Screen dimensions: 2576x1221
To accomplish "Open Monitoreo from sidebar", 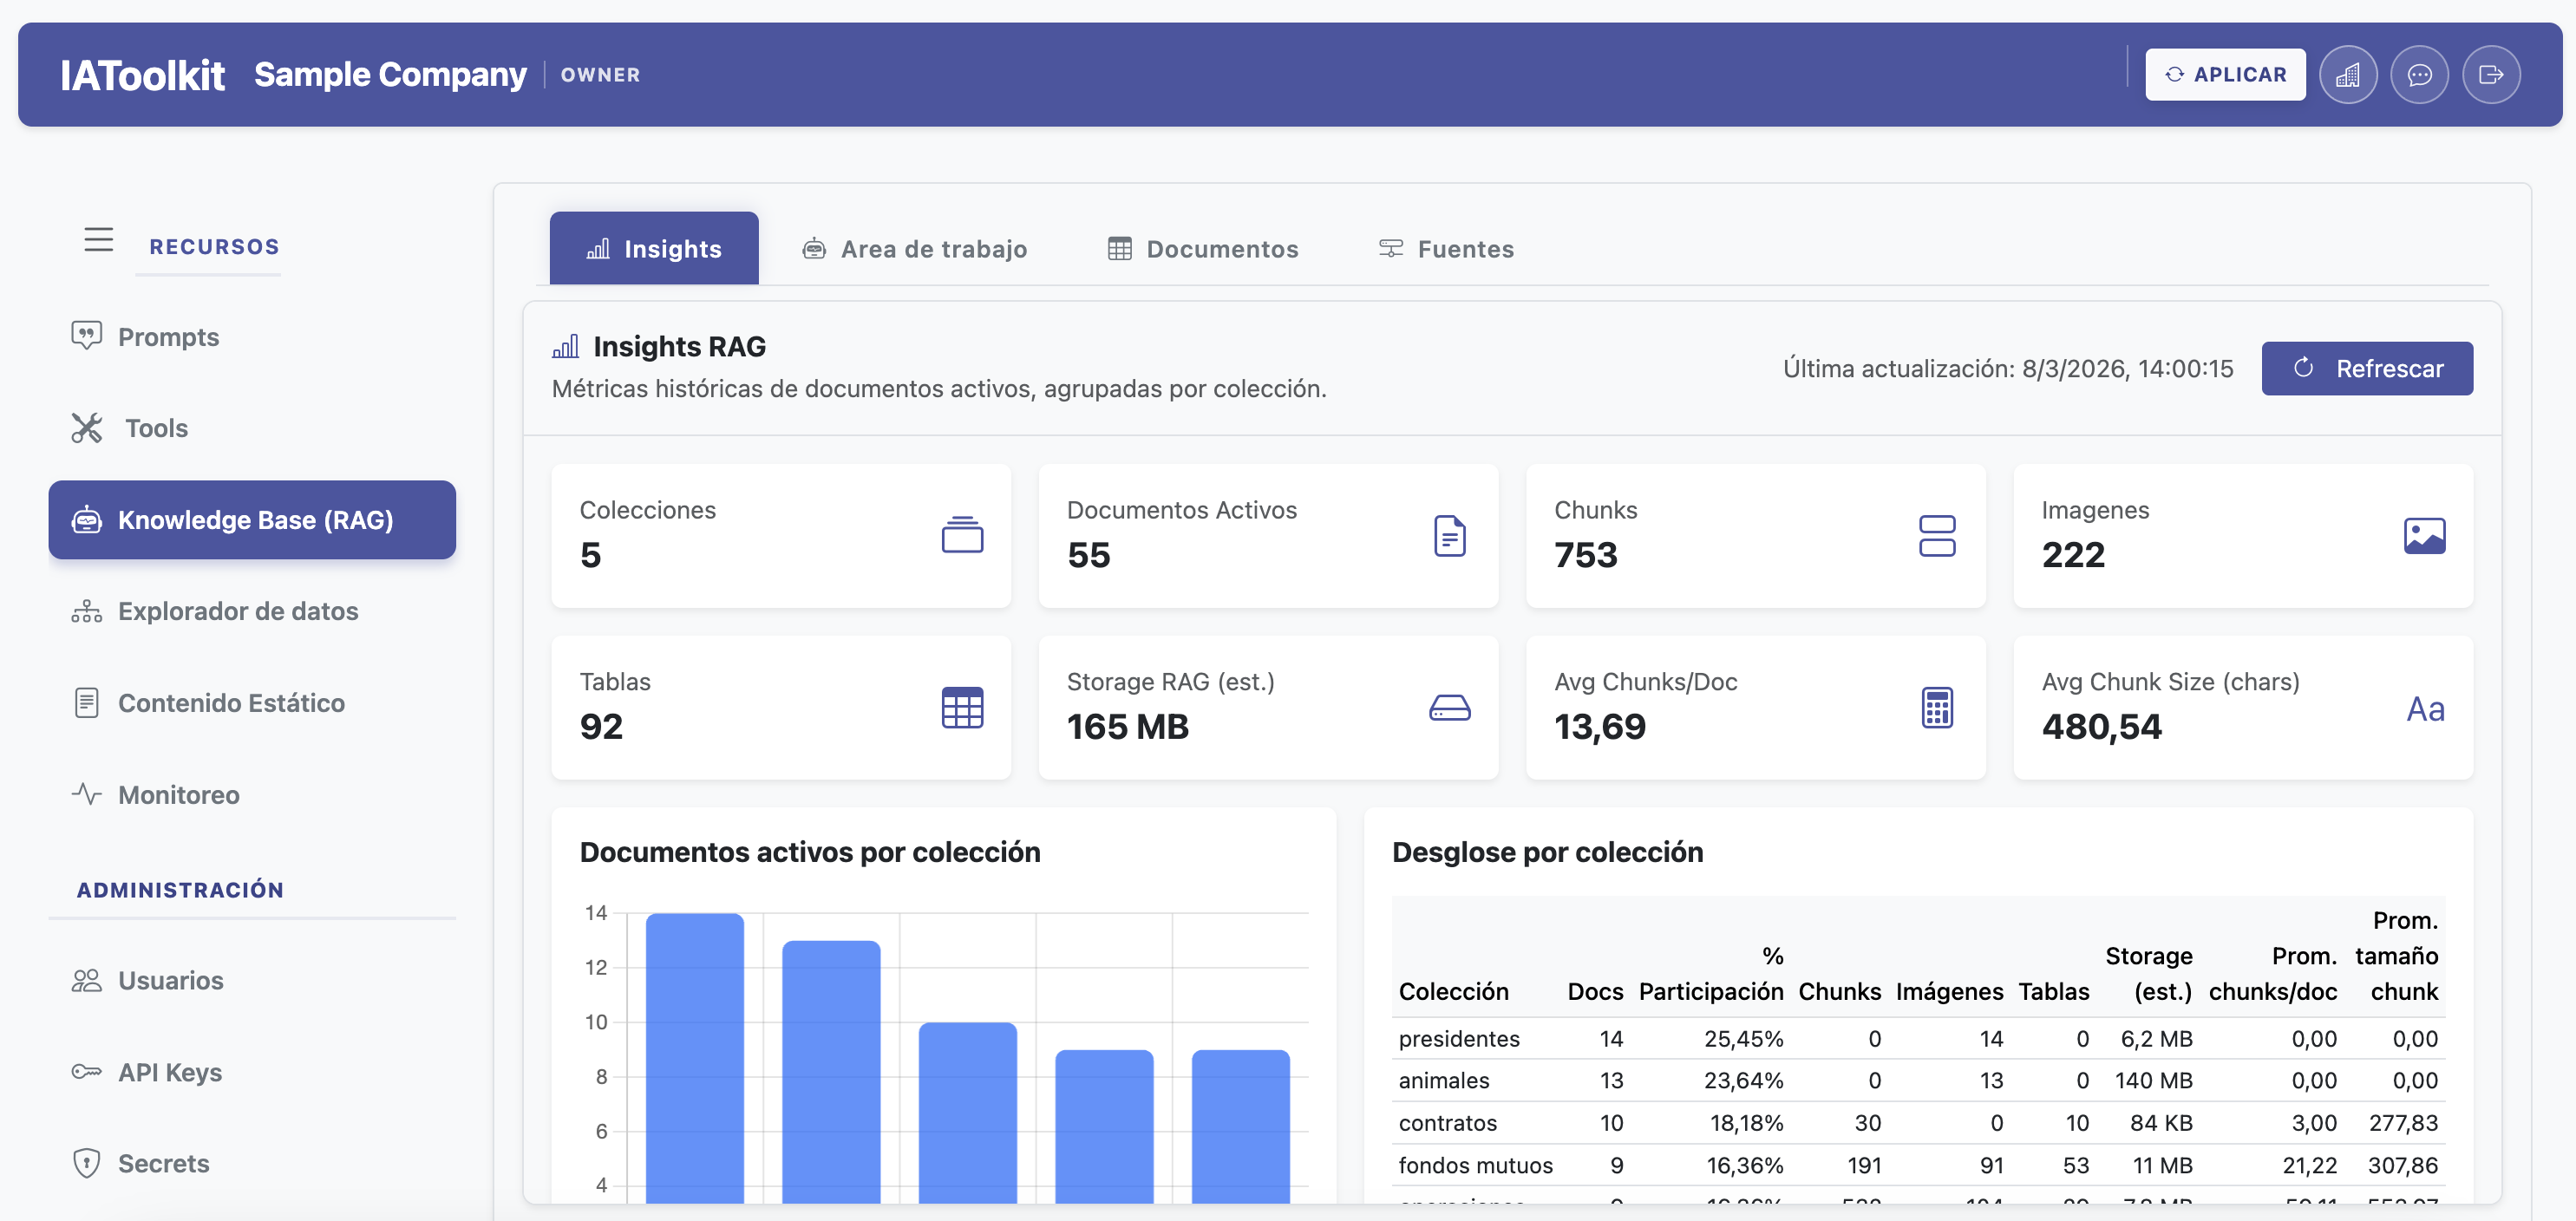I will (178, 795).
